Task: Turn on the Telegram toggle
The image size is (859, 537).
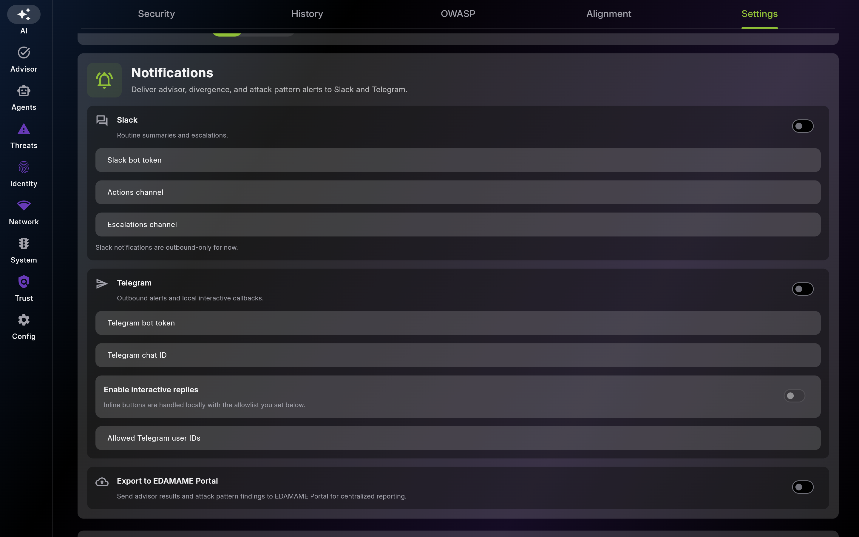Action: [x=803, y=289]
